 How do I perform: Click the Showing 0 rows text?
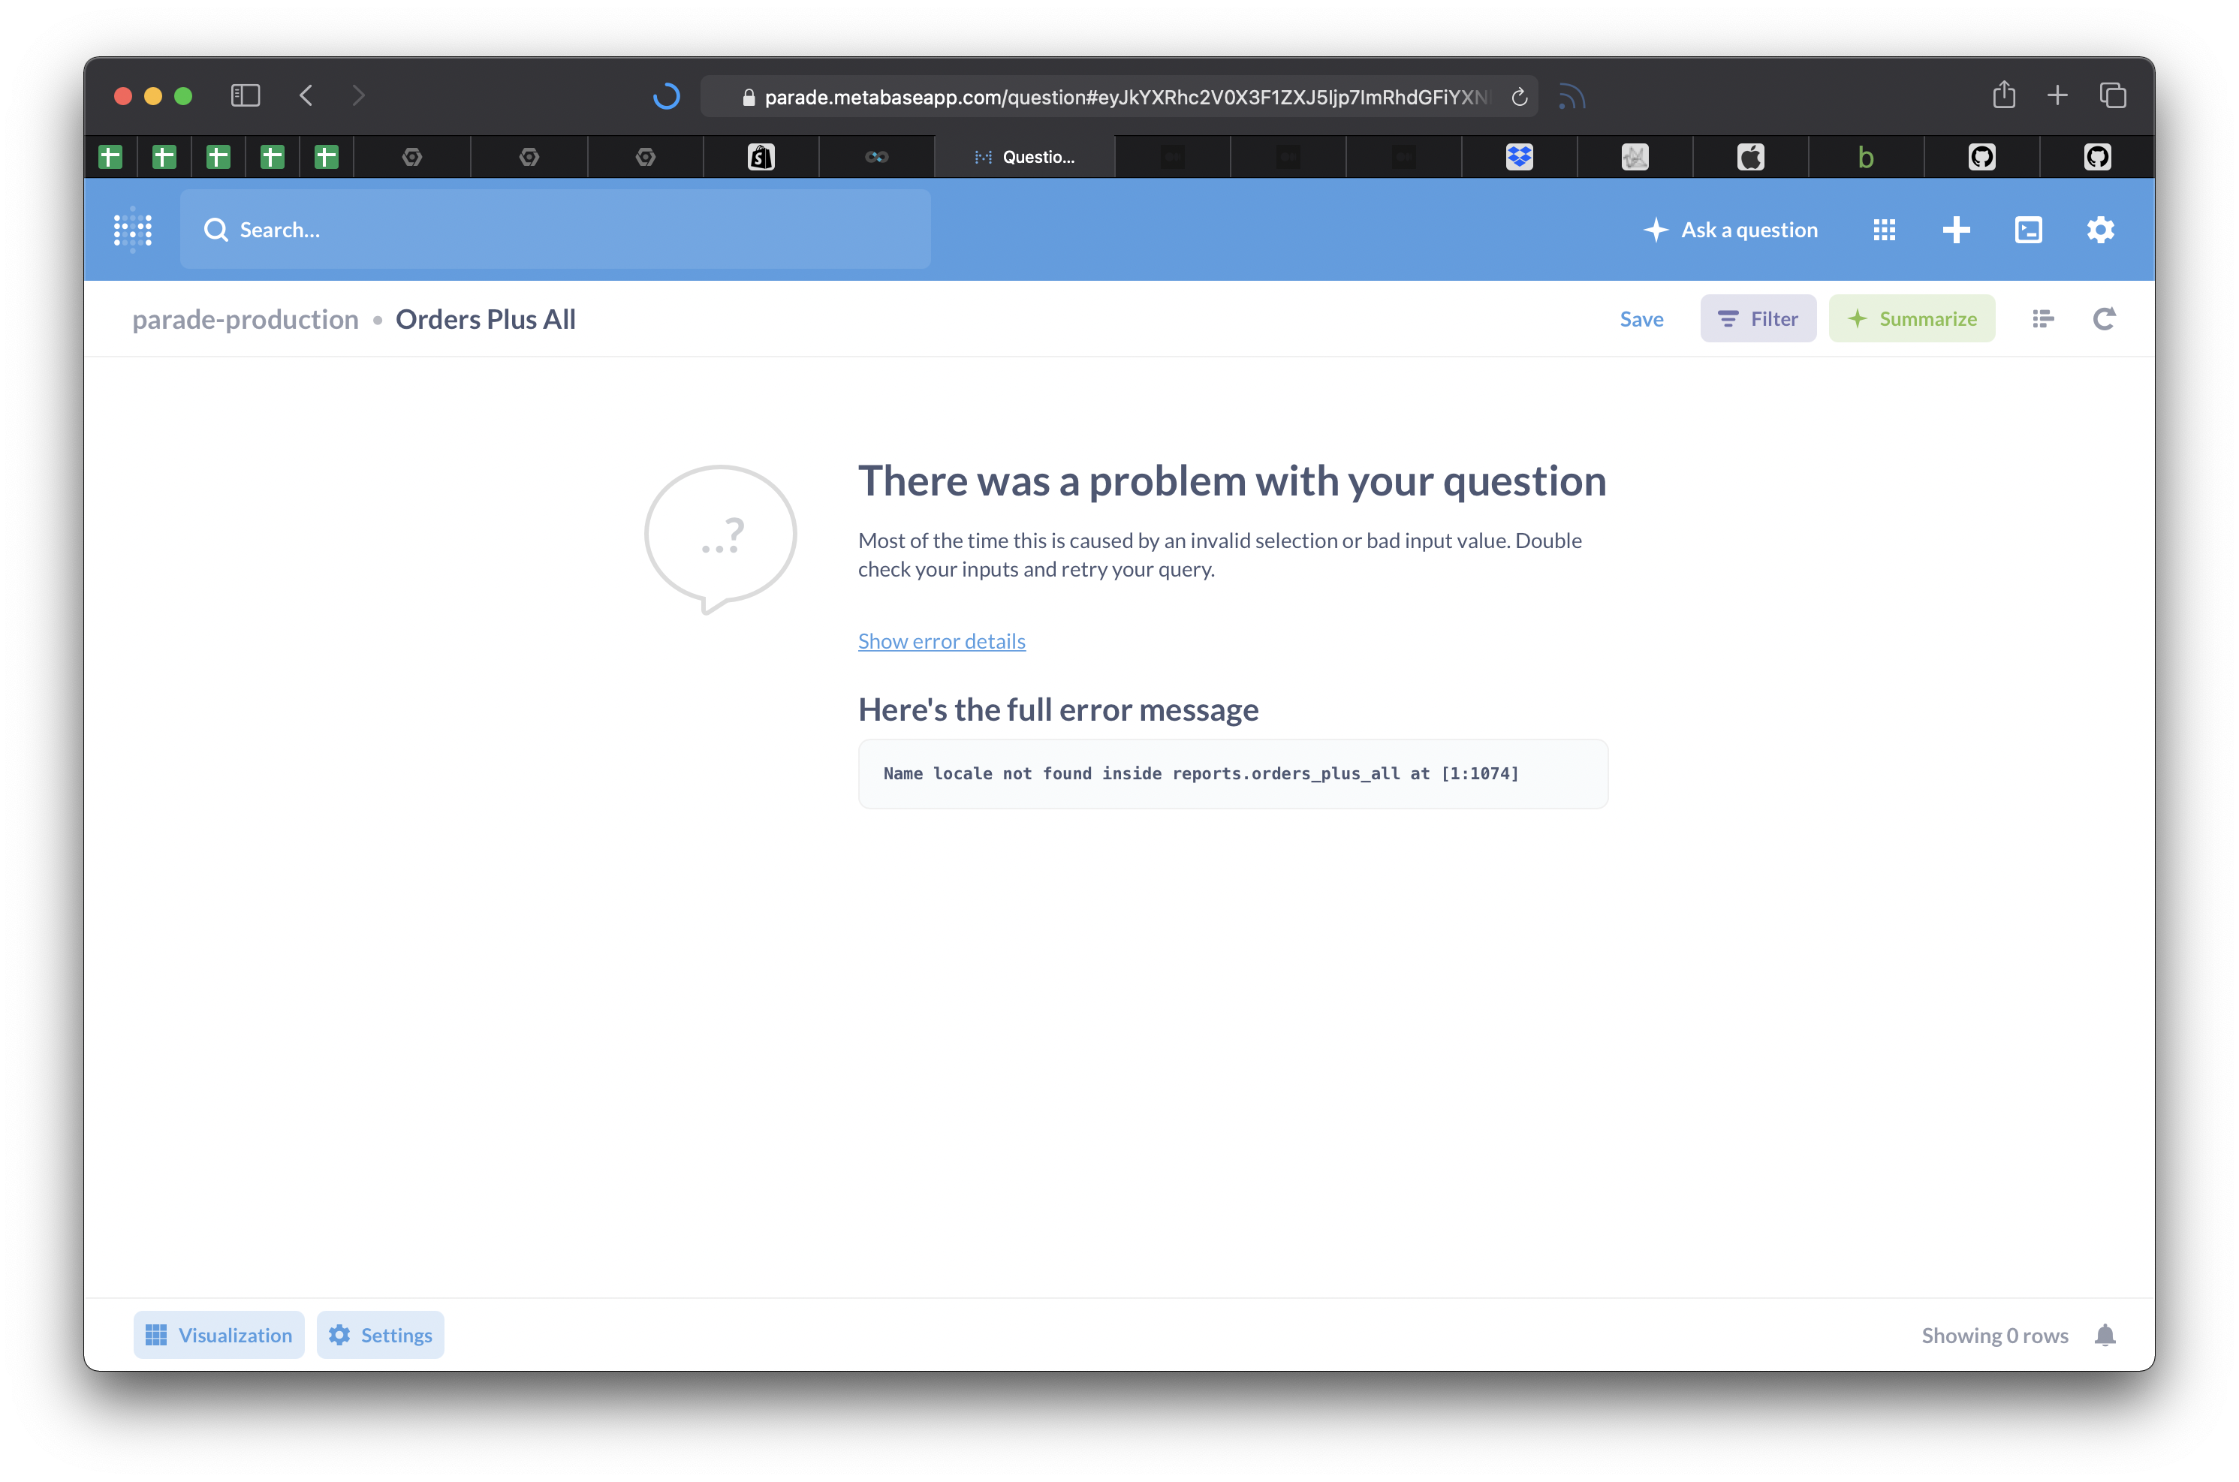(1994, 1336)
